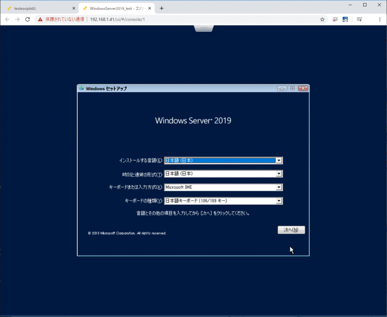Click the 'キーボードまたは入力方式(K):' label
The width and height of the screenshot is (387, 317).
[136, 187]
